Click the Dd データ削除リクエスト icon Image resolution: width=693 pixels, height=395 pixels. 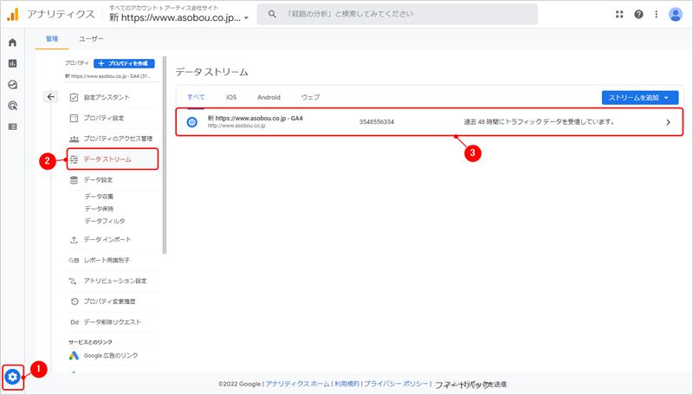tap(74, 322)
